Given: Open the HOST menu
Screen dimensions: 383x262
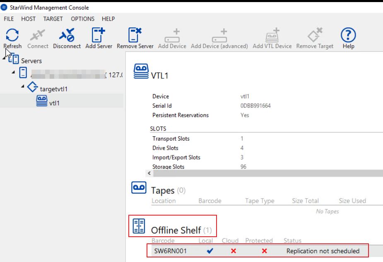Looking at the screenshot, I should [x=28, y=19].
